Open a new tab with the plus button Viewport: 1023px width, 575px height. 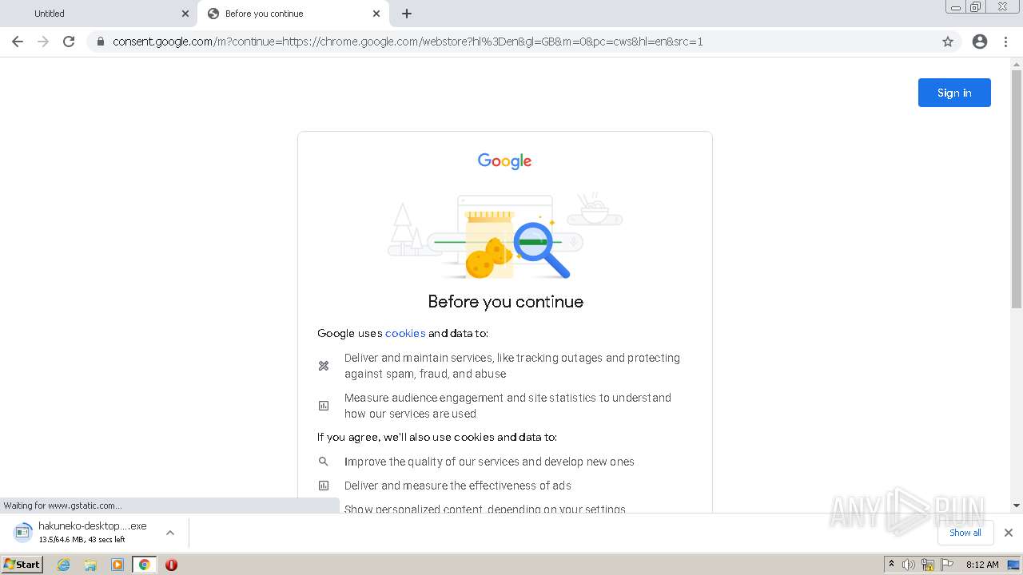(407, 14)
